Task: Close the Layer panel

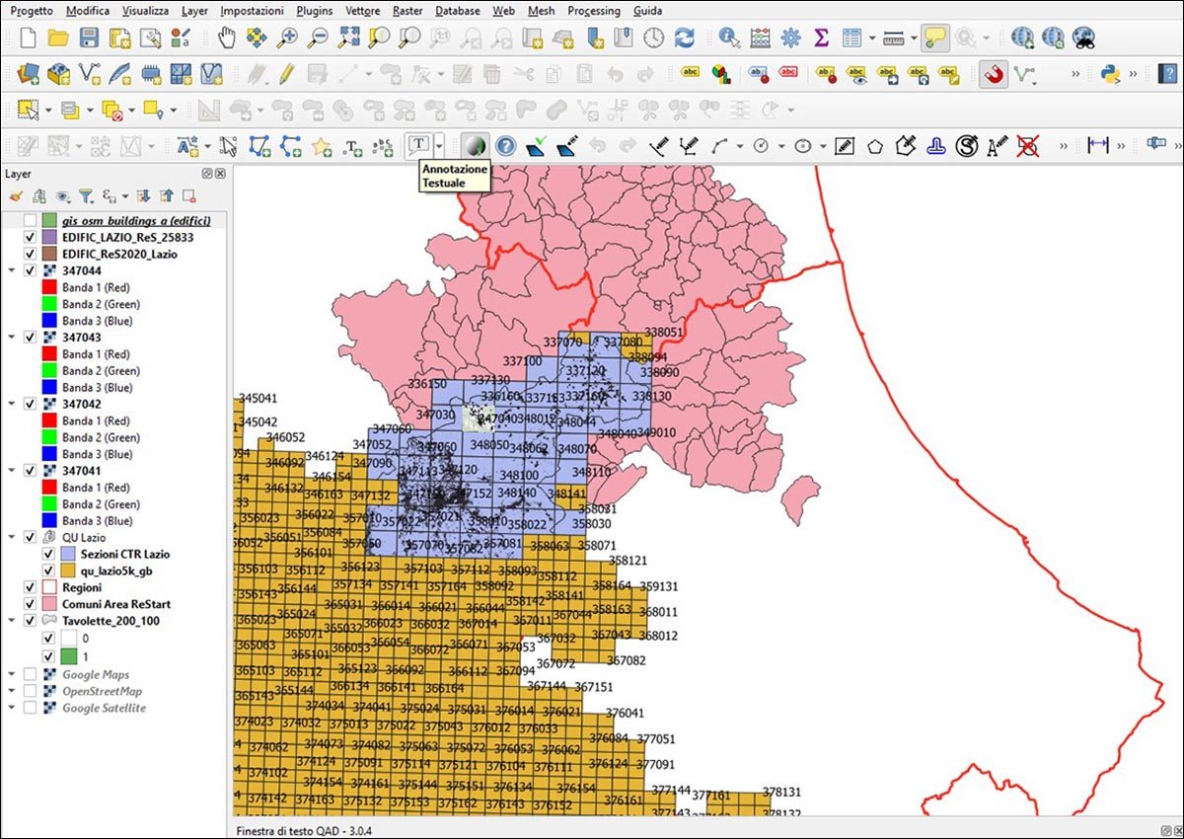Action: pos(220,174)
